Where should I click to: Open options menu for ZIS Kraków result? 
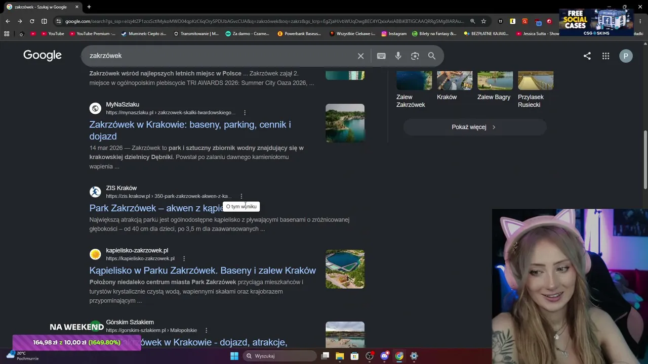coord(241,196)
